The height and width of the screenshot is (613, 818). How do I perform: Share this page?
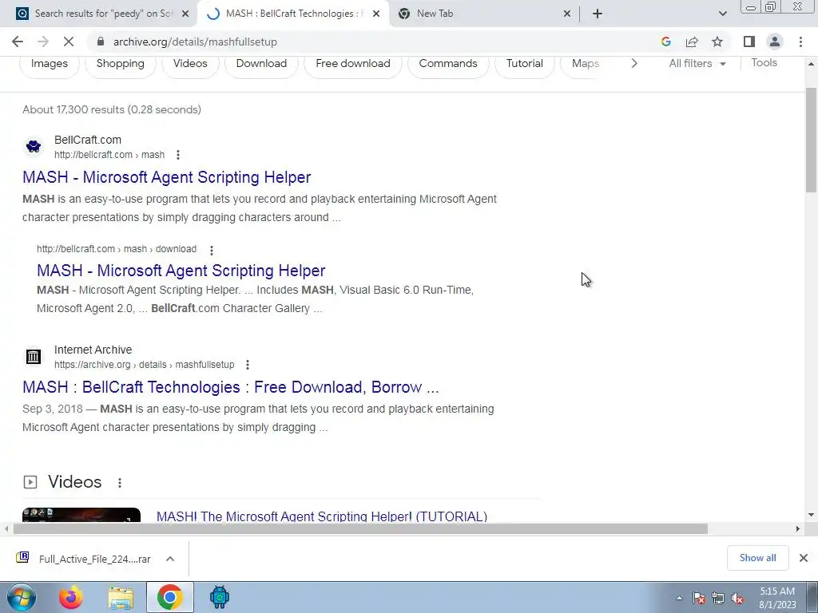(x=692, y=42)
